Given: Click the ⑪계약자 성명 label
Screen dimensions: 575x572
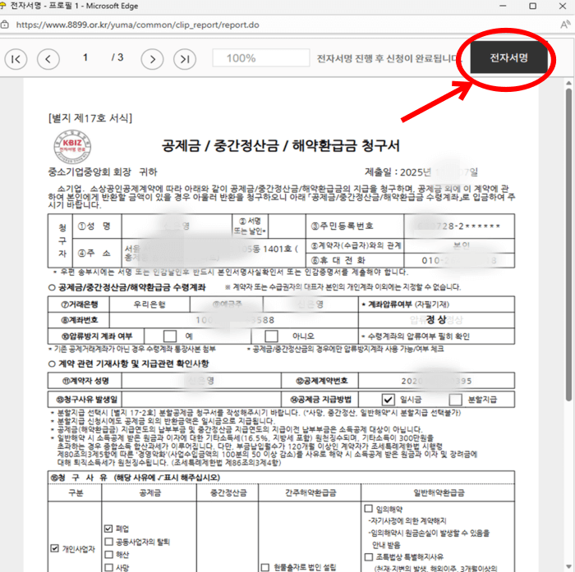Looking at the screenshot, I should click(85, 381).
